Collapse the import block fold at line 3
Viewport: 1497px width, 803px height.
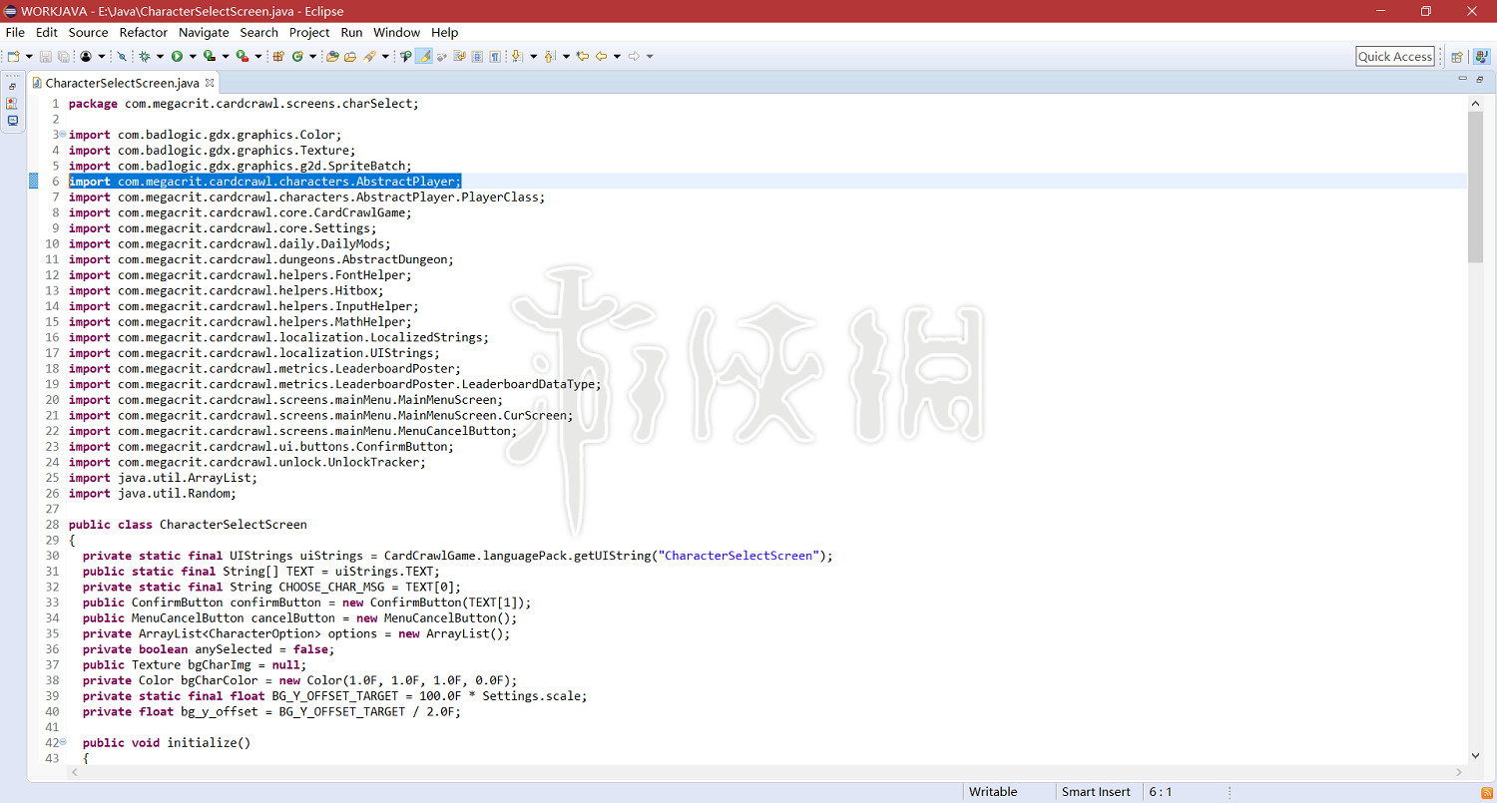tap(62, 135)
